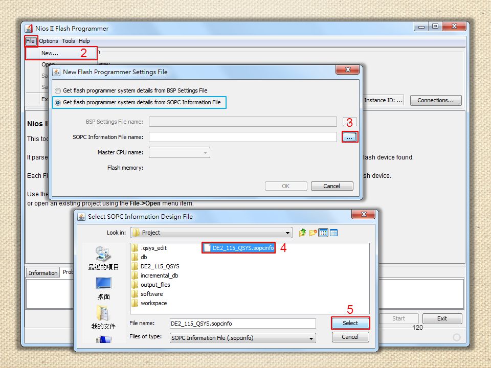Open recent items (最近的項目) shortcut
The image size is (491, 368).
pyautogui.click(x=103, y=259)
